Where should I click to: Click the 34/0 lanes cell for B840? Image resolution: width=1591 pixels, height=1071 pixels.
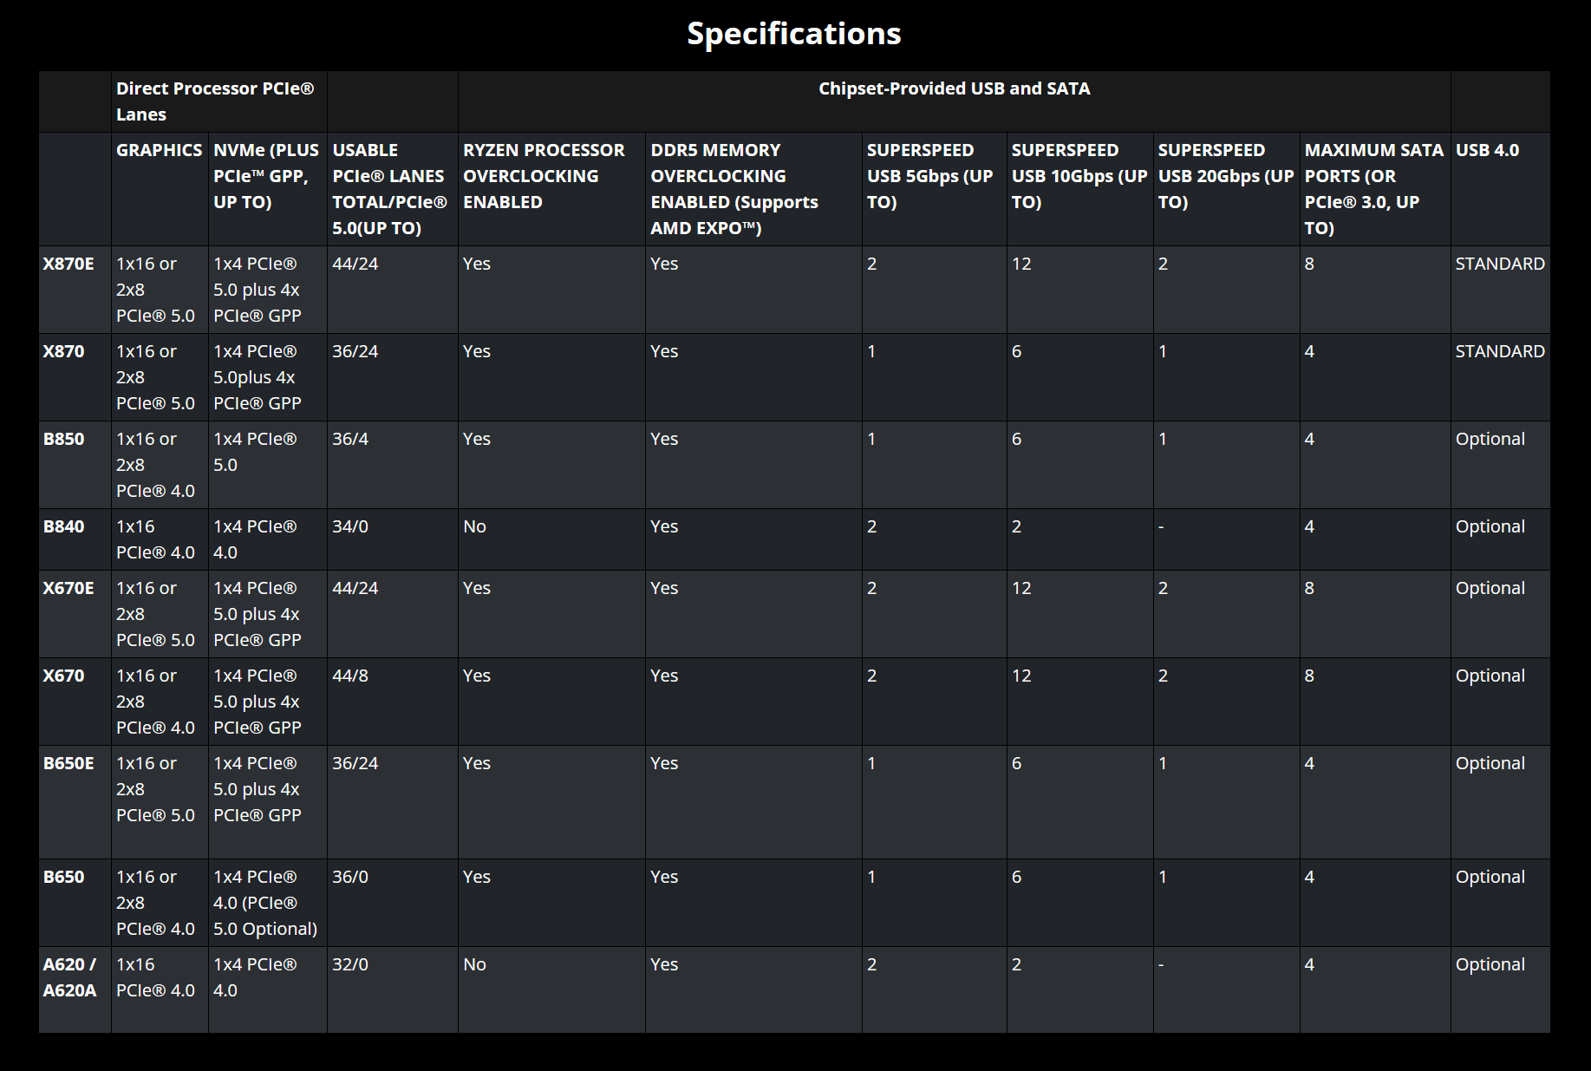(x=393, y=539)
